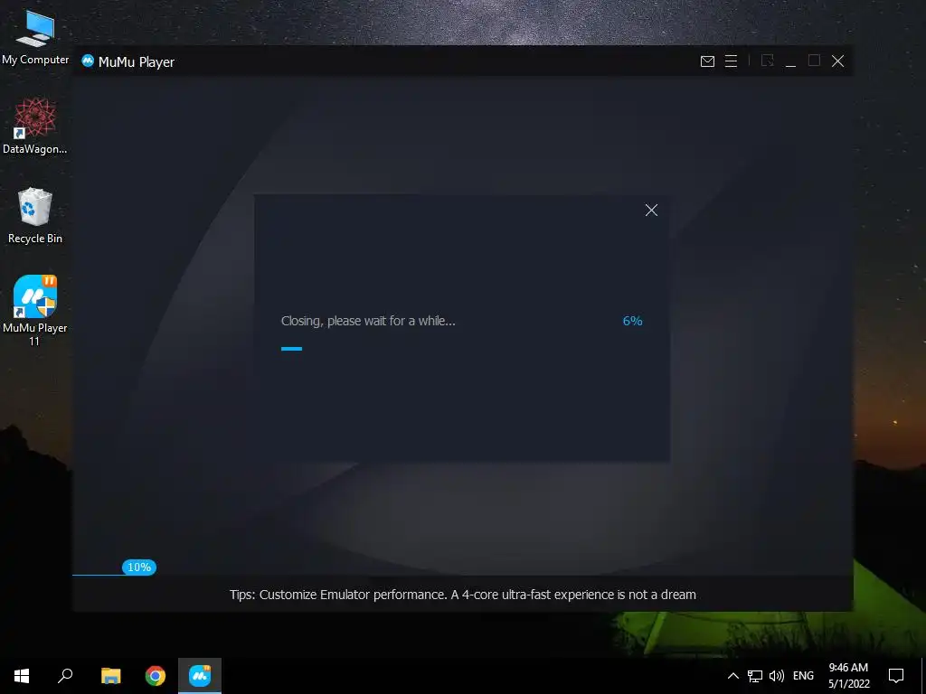Click the MuMu Player taskbar button

(200, 676)
